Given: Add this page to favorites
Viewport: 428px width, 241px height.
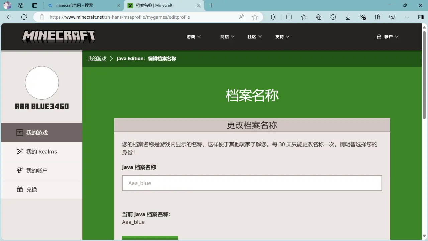Looking at the screenshot, I should pos(255,17).
